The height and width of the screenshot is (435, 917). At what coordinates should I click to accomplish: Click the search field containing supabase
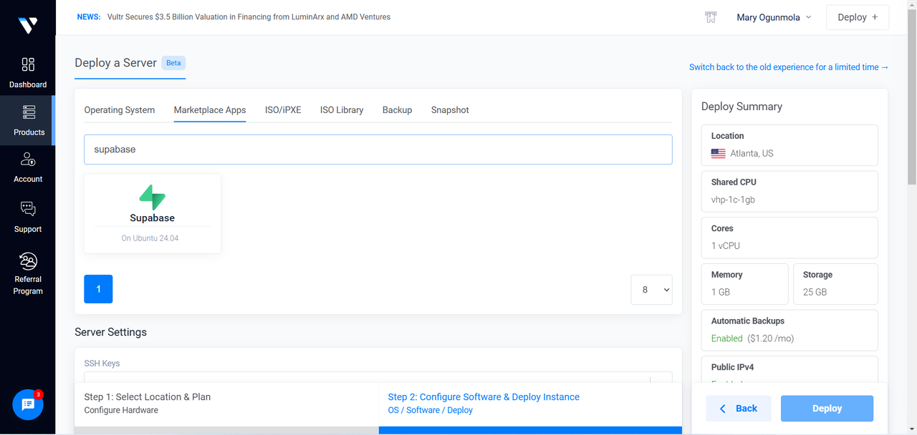[x=378, y=150]
